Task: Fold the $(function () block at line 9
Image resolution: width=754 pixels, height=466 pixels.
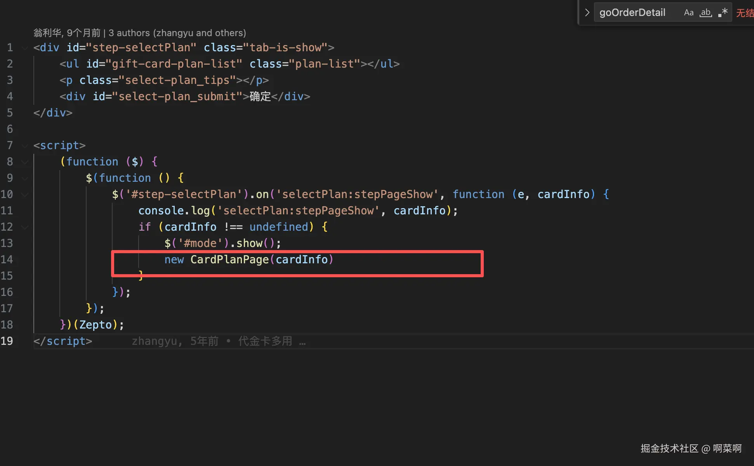Action: [25, 178]
